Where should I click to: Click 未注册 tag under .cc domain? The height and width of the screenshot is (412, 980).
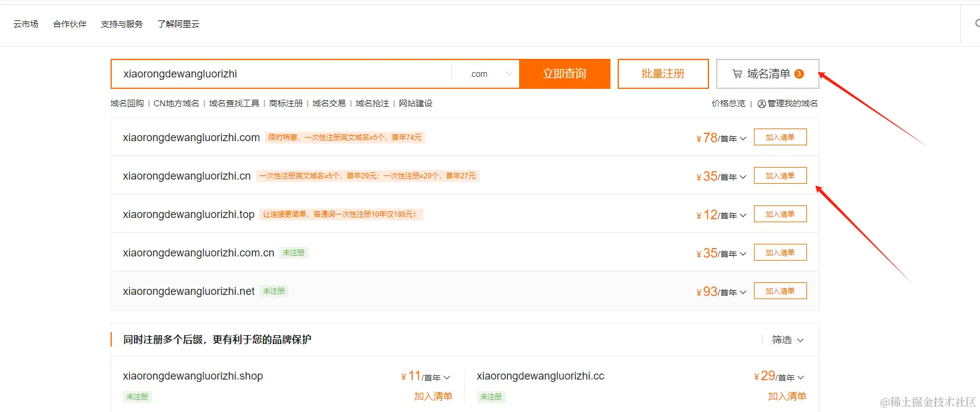point(492,397)
